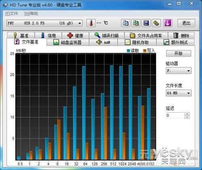Viewport: 202px width, 170px height.
Task: Switch to the 健康 tab
Action: click(x=76, y=36)
